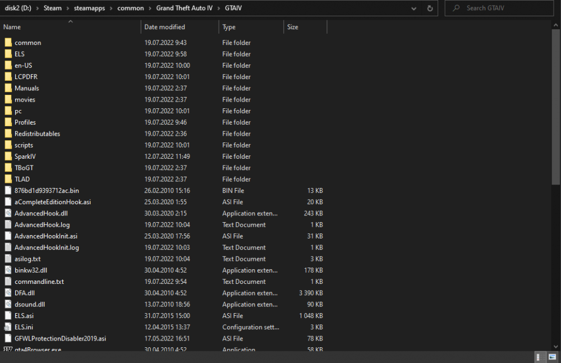
Task: Click the 3 390 KB size value
Action: 311,293
